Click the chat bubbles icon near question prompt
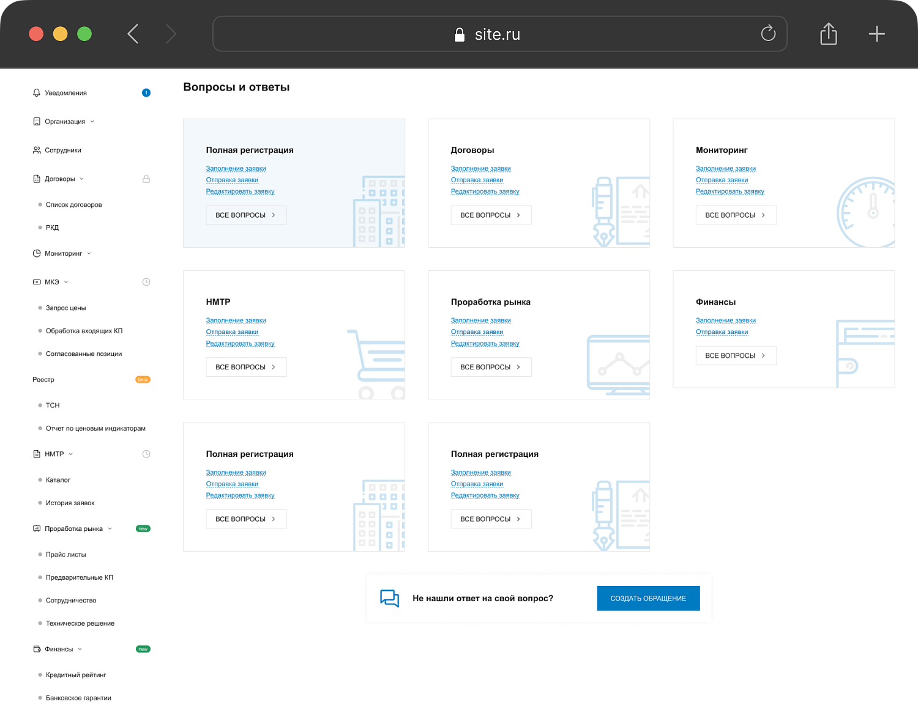918x715 pixels. tap(389, 598)
